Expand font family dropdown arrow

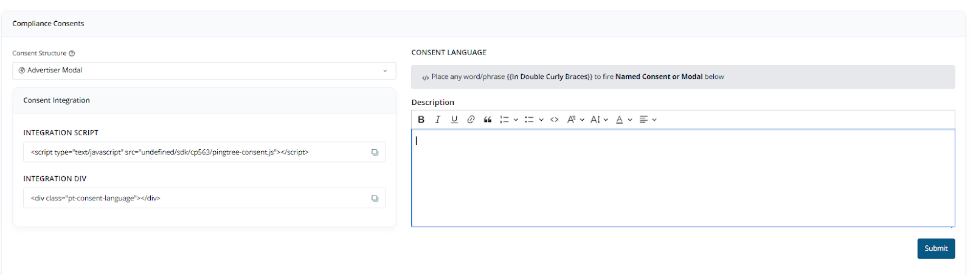(582, 120)
